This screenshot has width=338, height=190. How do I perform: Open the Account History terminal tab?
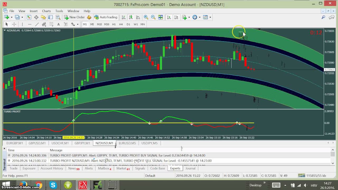(x=52, y=168)
